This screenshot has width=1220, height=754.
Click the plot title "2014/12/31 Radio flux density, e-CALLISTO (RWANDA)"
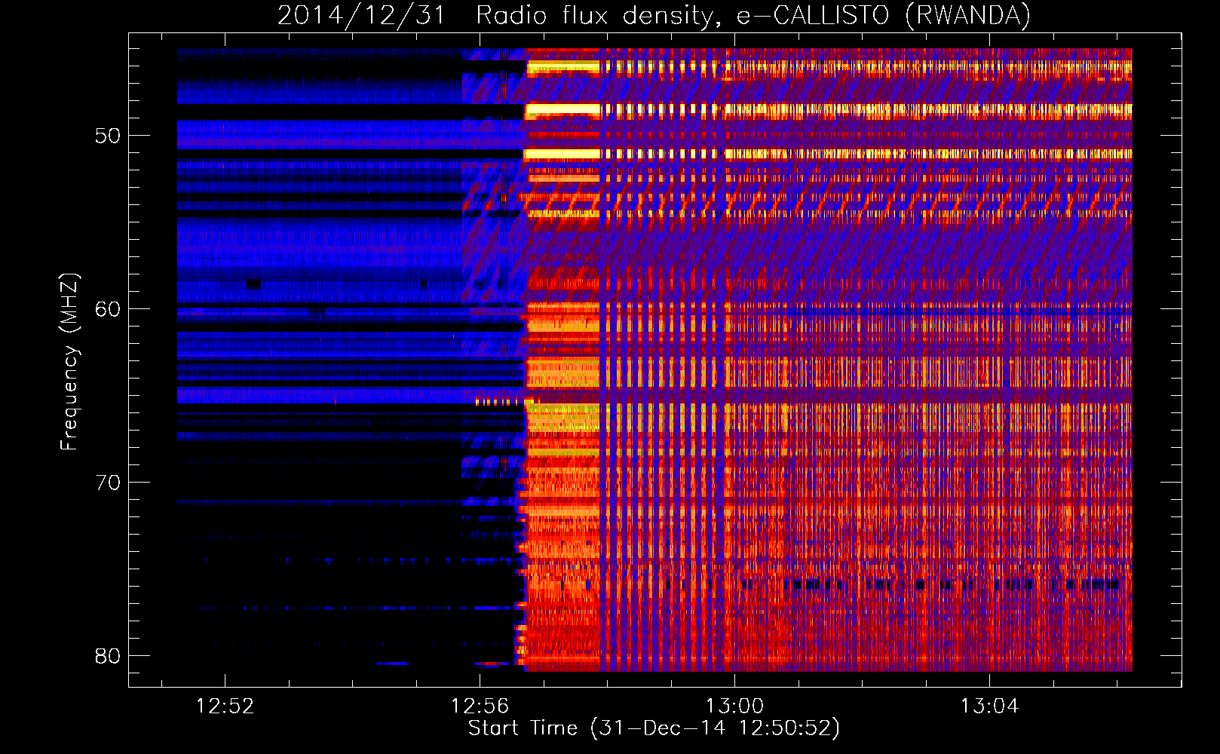(x=654, y=15)
